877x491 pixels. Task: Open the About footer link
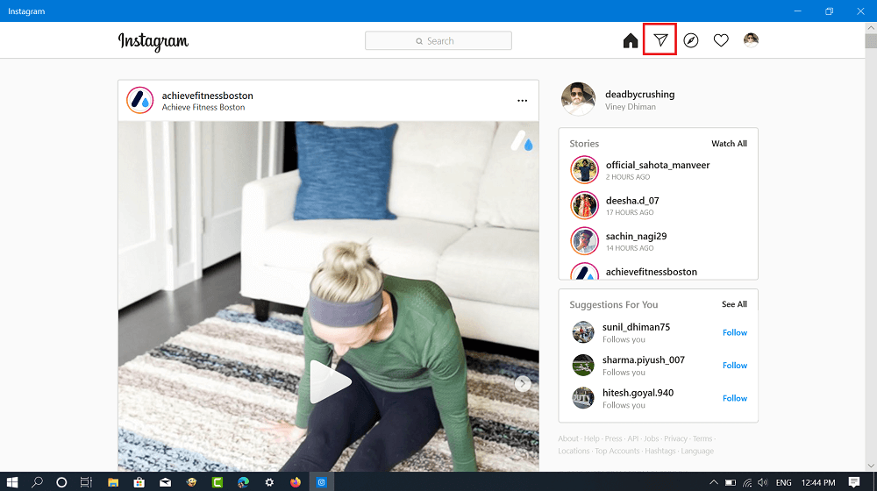[x=568, y=439]
